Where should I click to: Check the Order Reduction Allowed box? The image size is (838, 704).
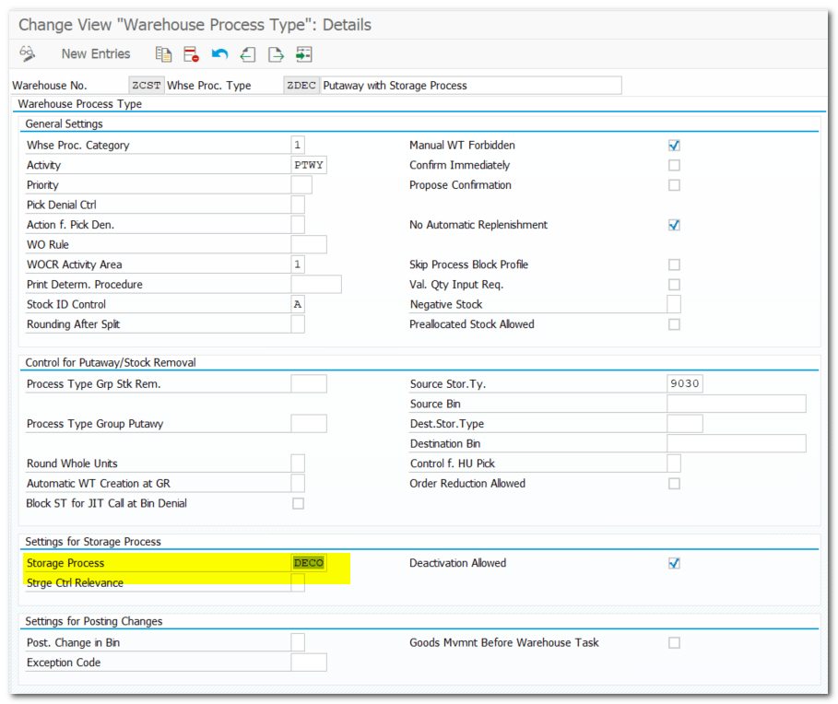[x=674, y=484]
